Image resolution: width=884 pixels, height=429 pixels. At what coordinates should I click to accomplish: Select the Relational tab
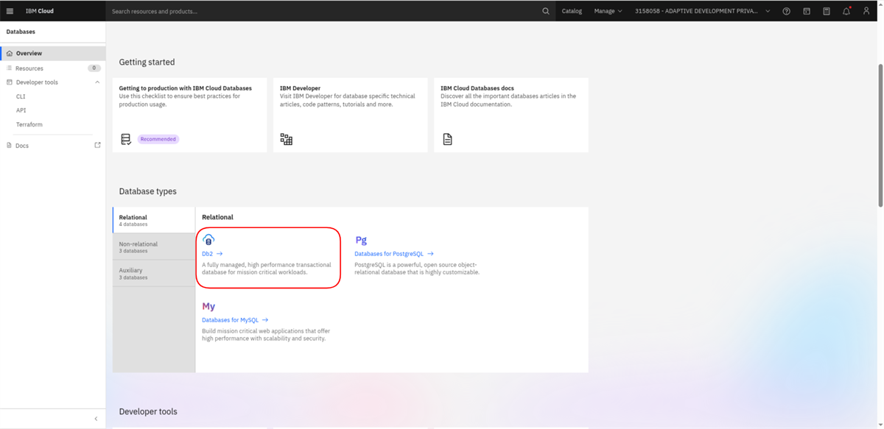click(154, 220)
